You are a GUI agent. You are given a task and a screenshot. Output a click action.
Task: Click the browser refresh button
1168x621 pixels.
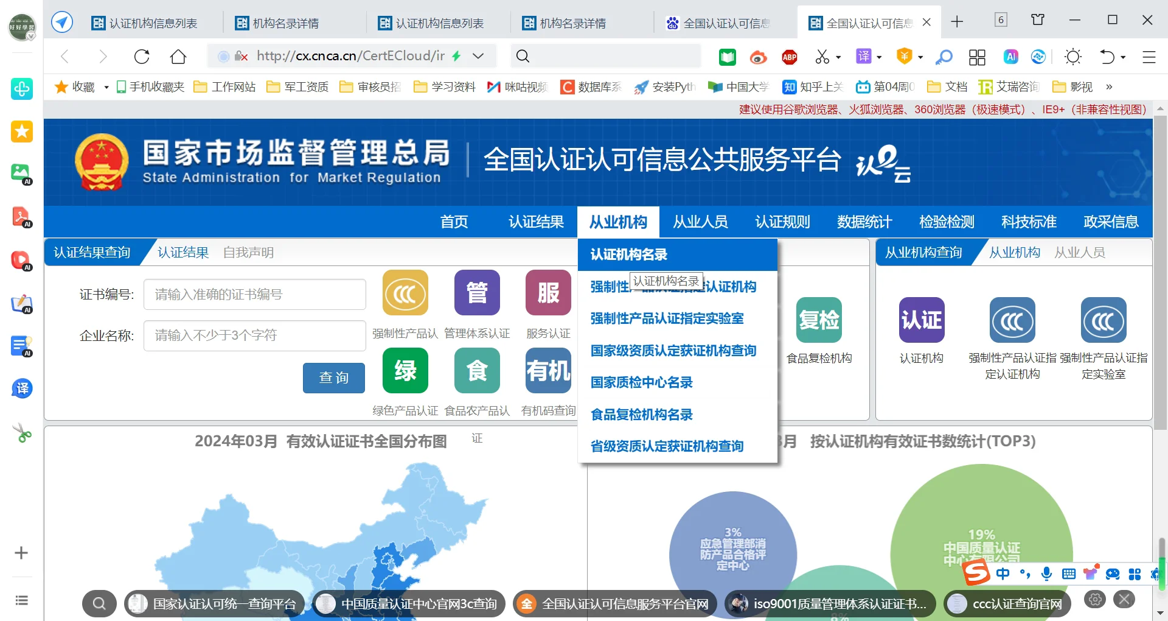coord(142,57)
